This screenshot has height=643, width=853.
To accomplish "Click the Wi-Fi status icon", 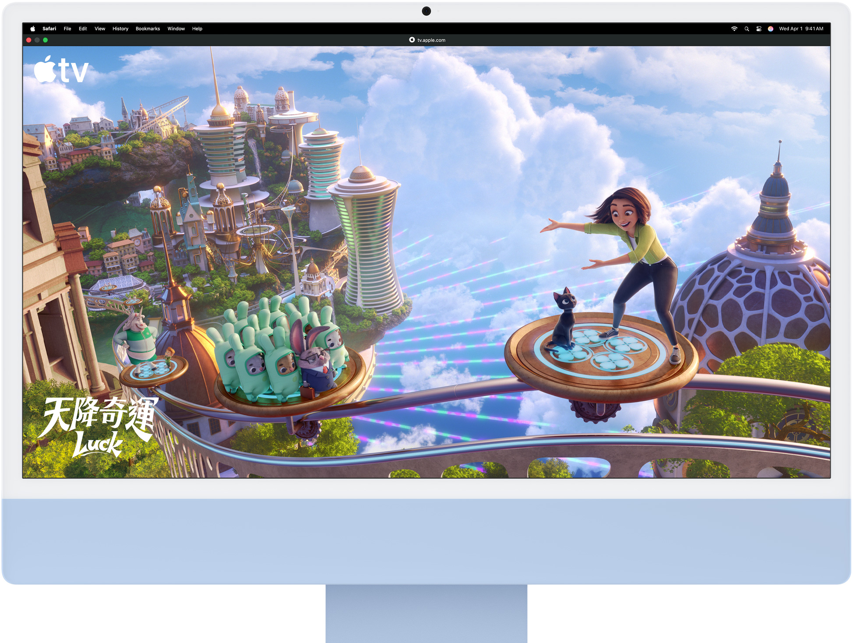I will [734, 29].
